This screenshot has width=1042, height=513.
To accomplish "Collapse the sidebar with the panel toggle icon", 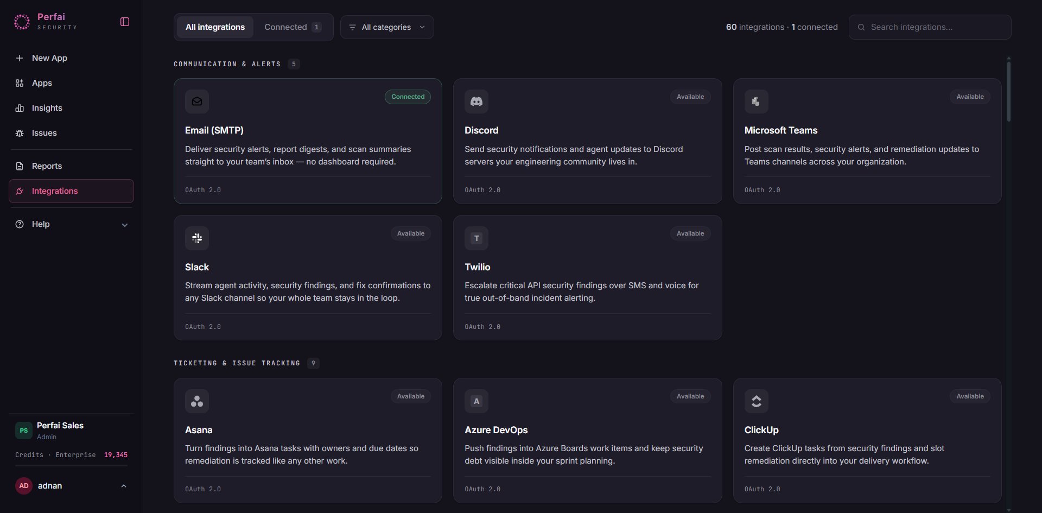I will coord(125,22).
